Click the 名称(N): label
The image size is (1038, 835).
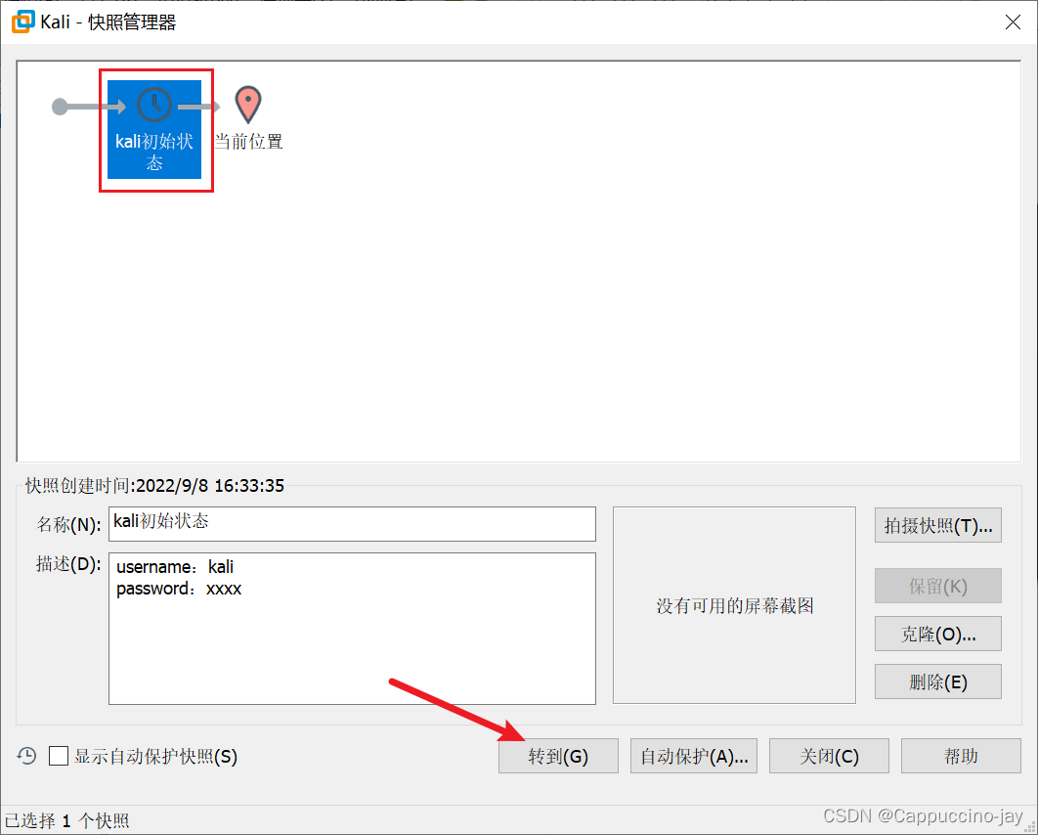coord(68,524)
